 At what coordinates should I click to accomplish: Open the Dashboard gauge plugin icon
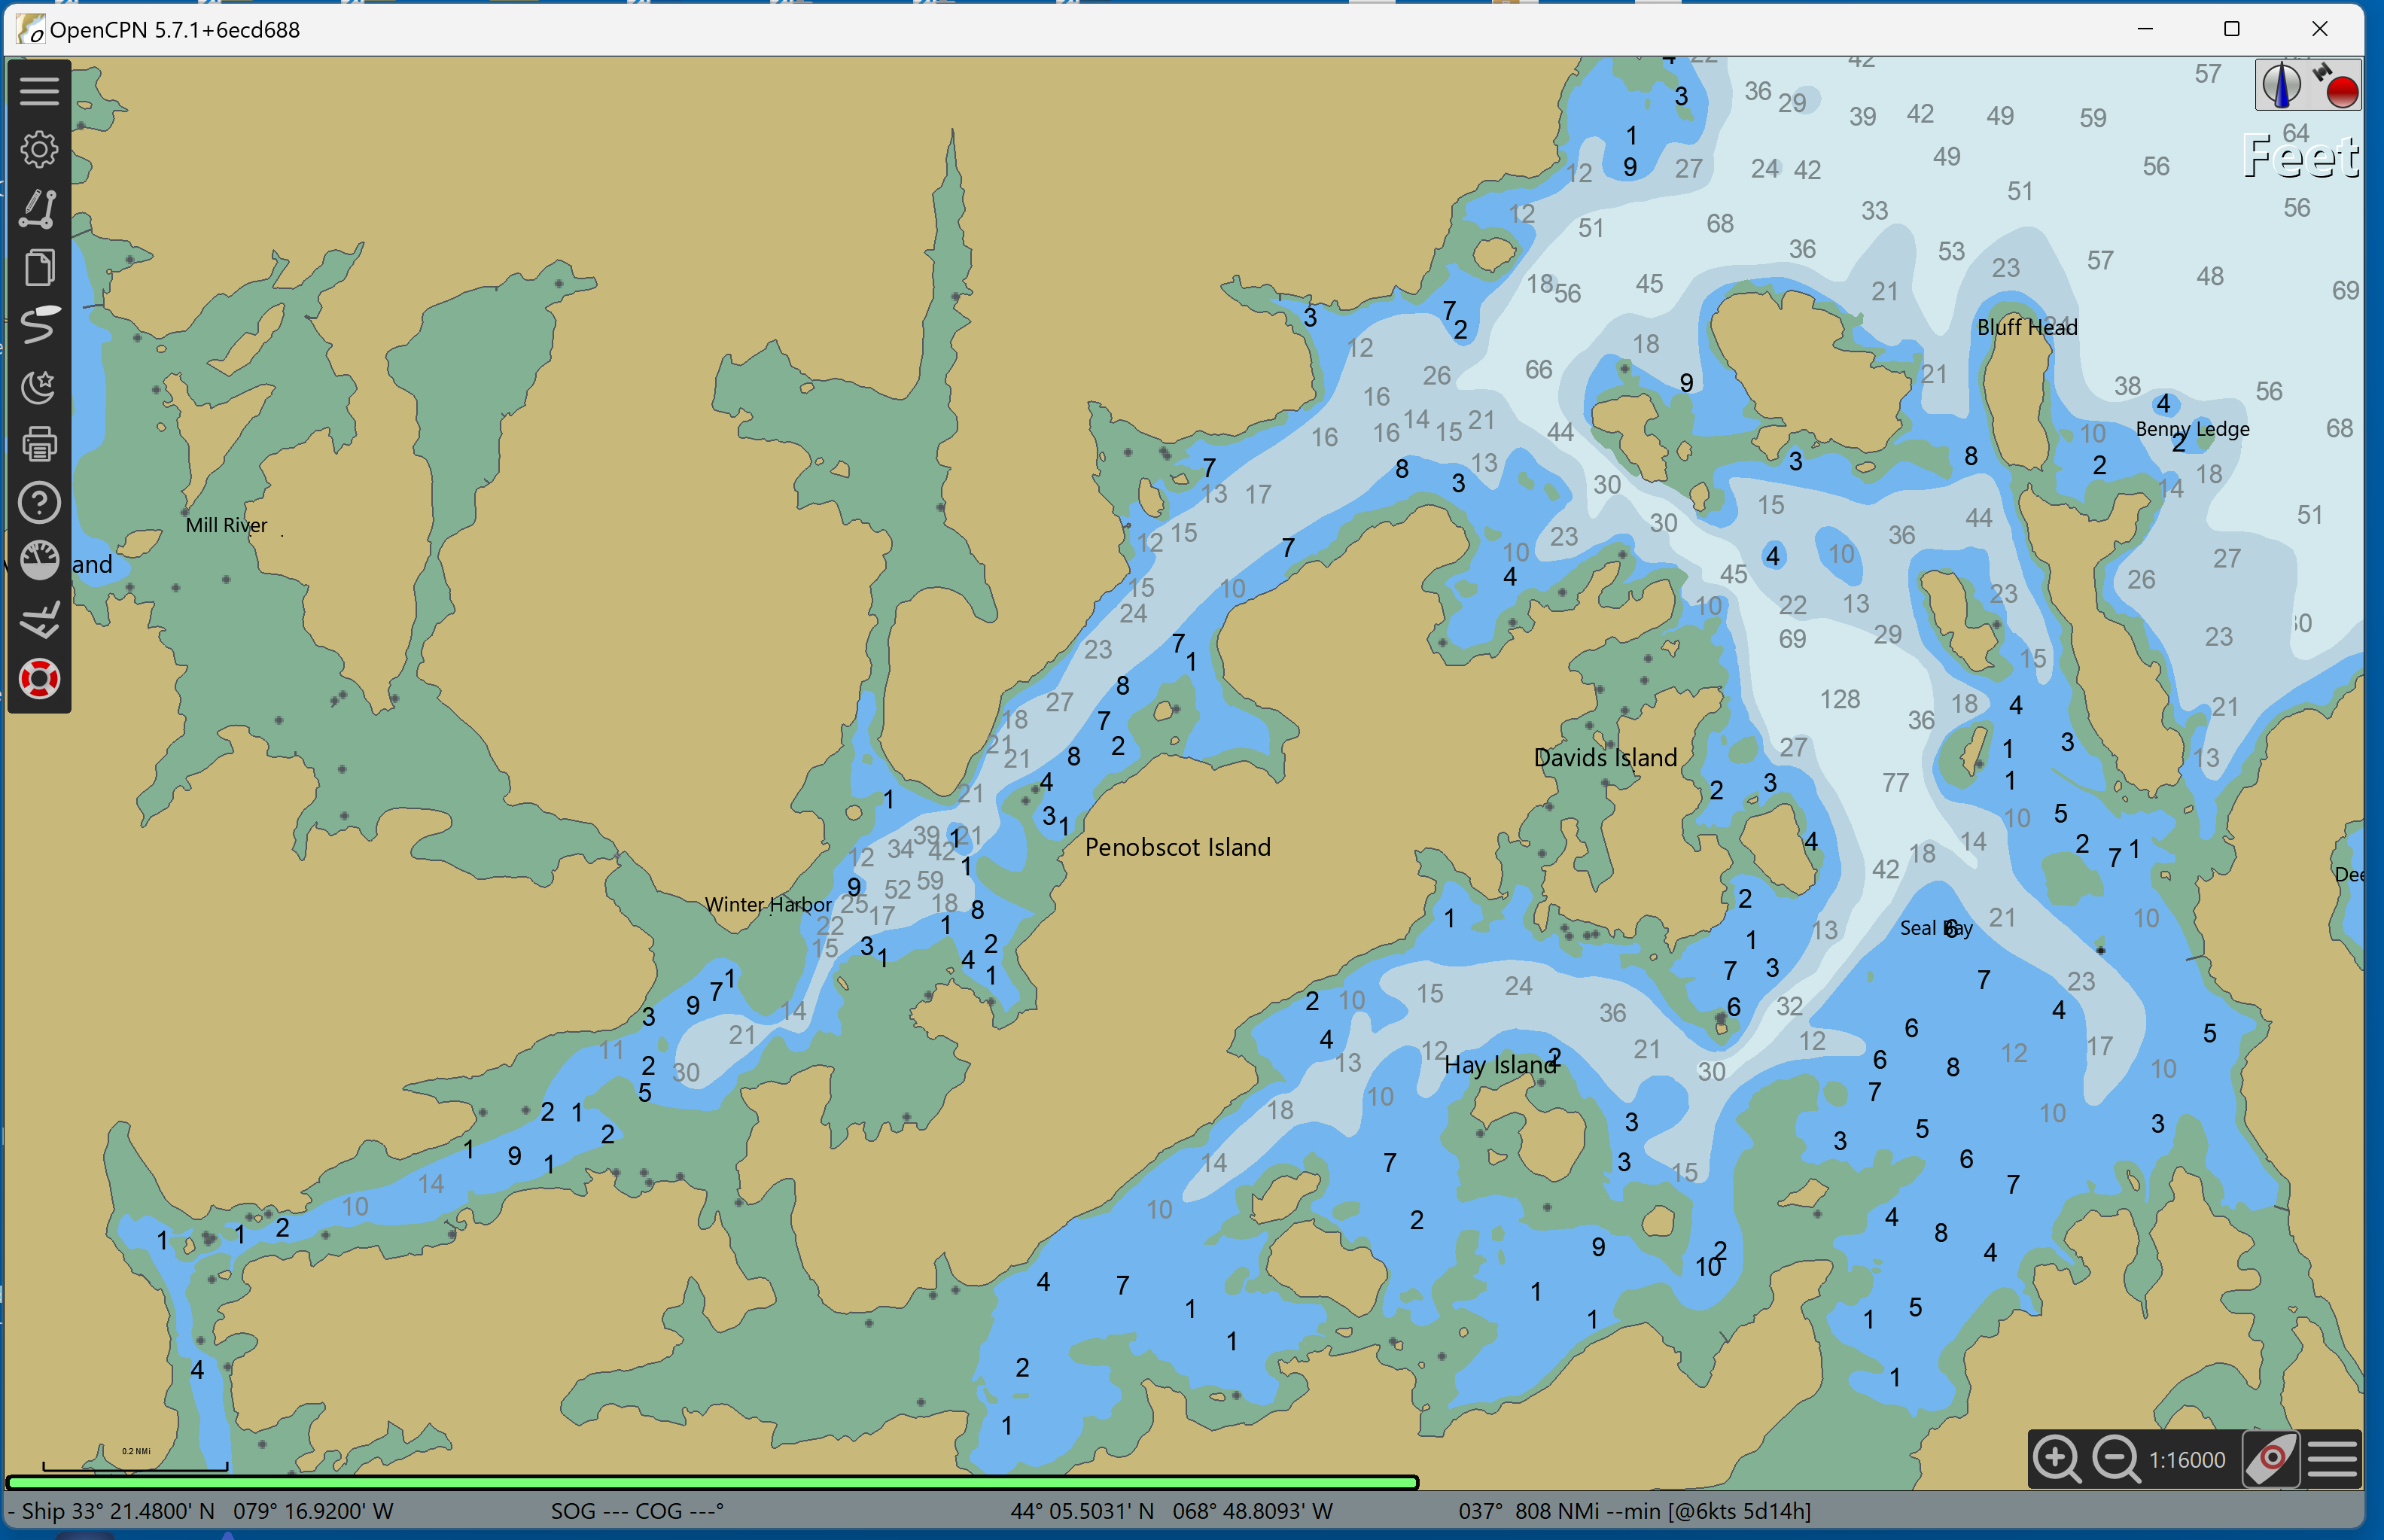coord(39,560)
